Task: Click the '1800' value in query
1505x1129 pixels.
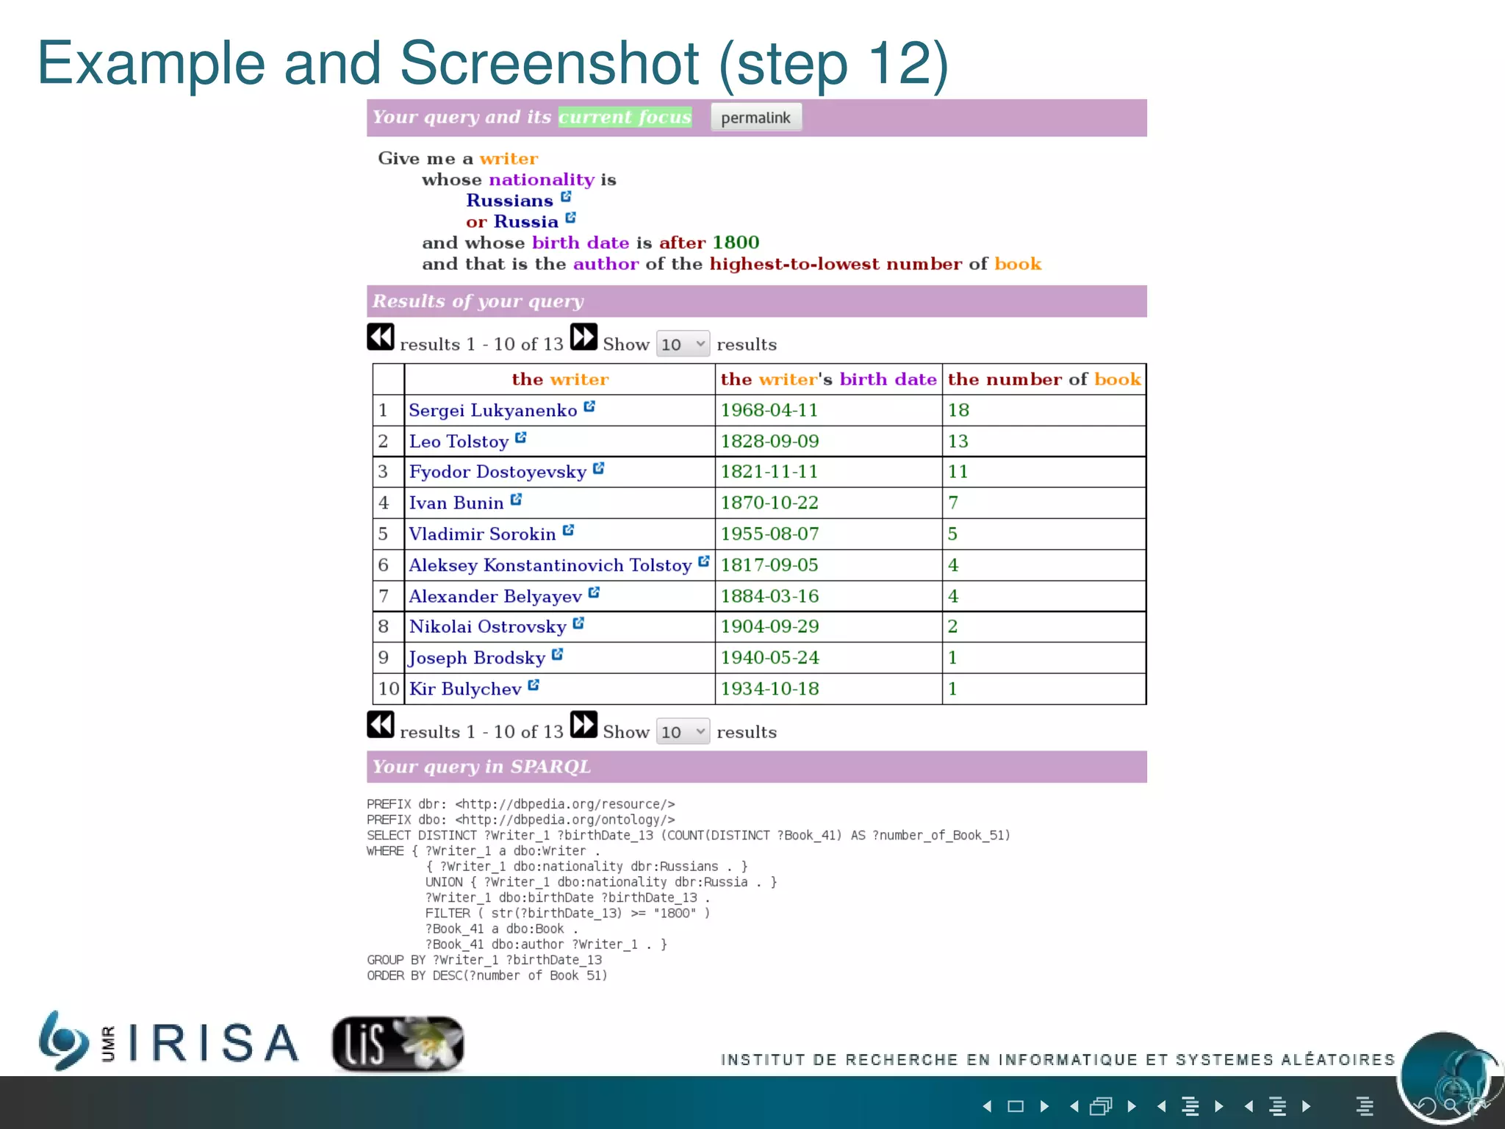Action: (736, 243)
